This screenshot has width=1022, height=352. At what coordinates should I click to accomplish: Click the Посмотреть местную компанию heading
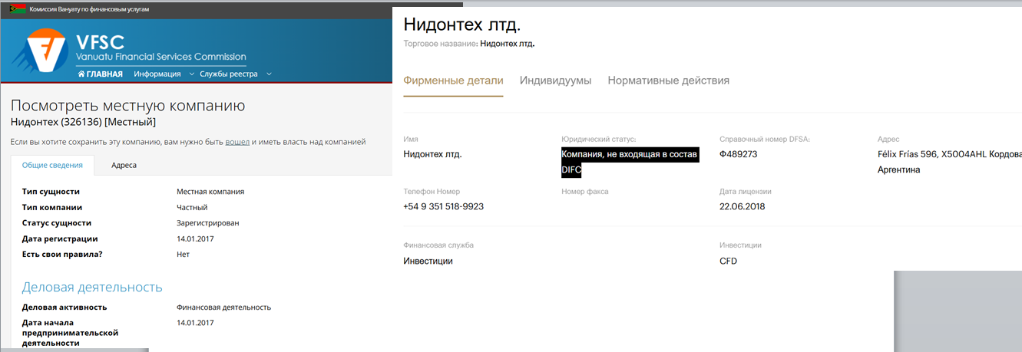pos(128,106)
